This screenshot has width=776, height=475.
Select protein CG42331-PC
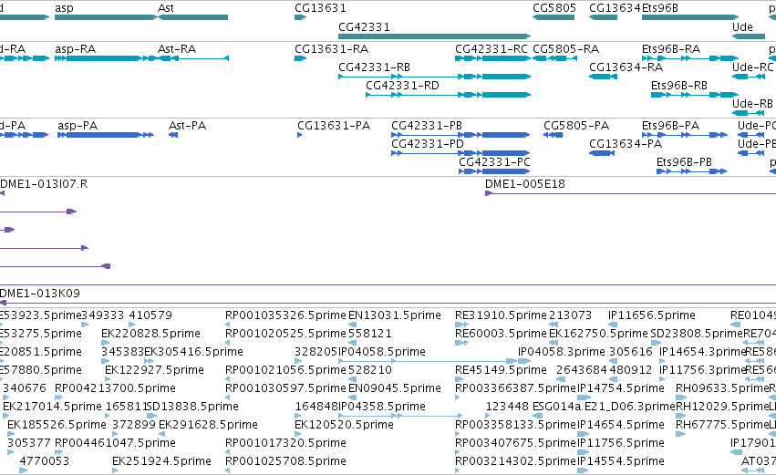click(494, 171)
